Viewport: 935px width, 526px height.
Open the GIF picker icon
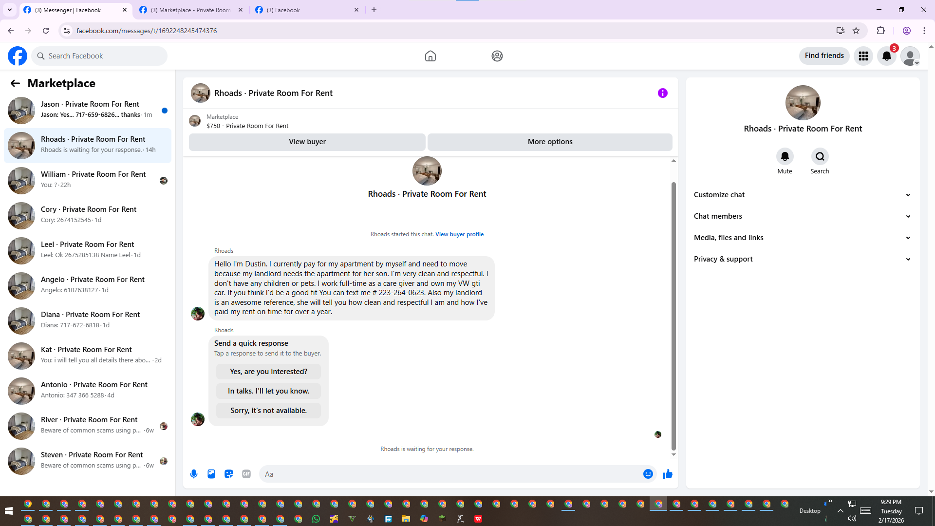pos(246,474)
